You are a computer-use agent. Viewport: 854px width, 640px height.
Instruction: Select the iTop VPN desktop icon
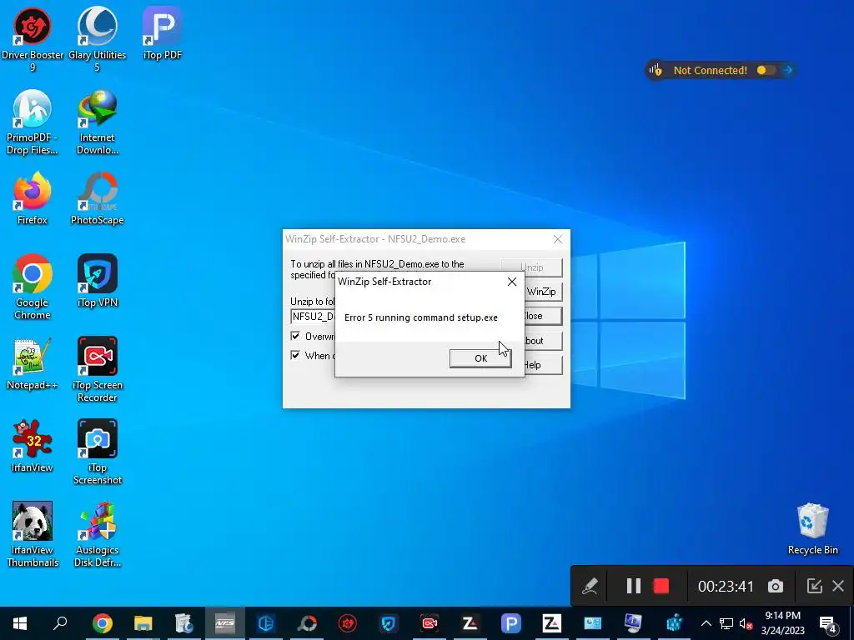pyautogui.click(x=97, y=282)
